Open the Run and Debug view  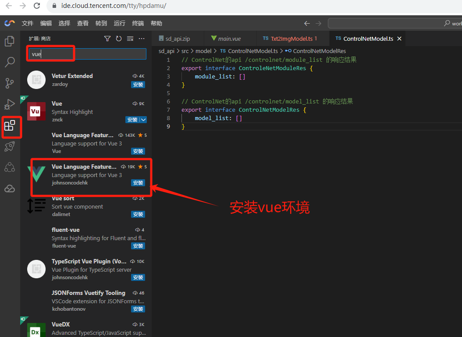(10, 104)
